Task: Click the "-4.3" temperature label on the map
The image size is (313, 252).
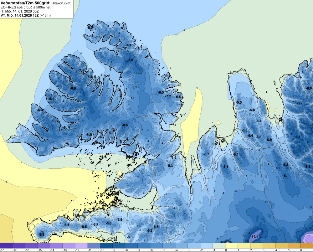Action: (168, 75)
